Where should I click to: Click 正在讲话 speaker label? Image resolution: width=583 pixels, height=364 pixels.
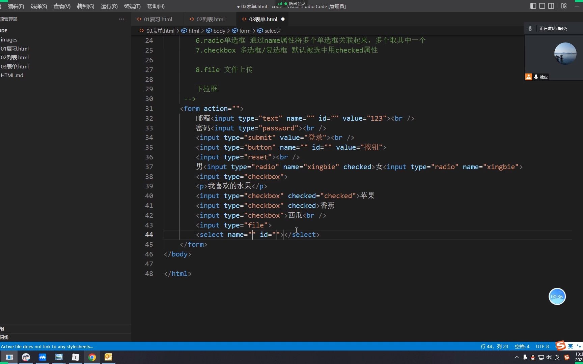coord(553,29)
